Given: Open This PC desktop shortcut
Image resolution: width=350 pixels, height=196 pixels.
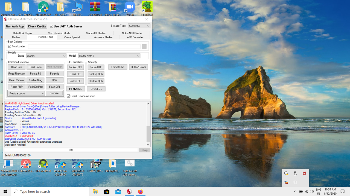Looking at the screenshot, I should pyautogui.click(x=78, y=8).
